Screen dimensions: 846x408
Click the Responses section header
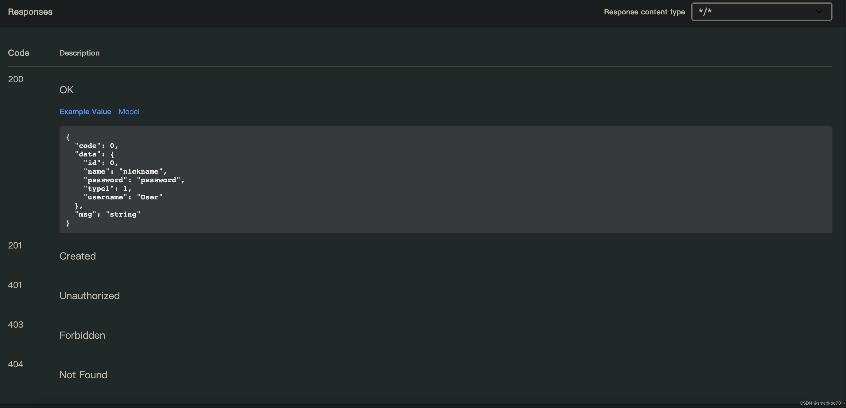click(x=30, y=12)
